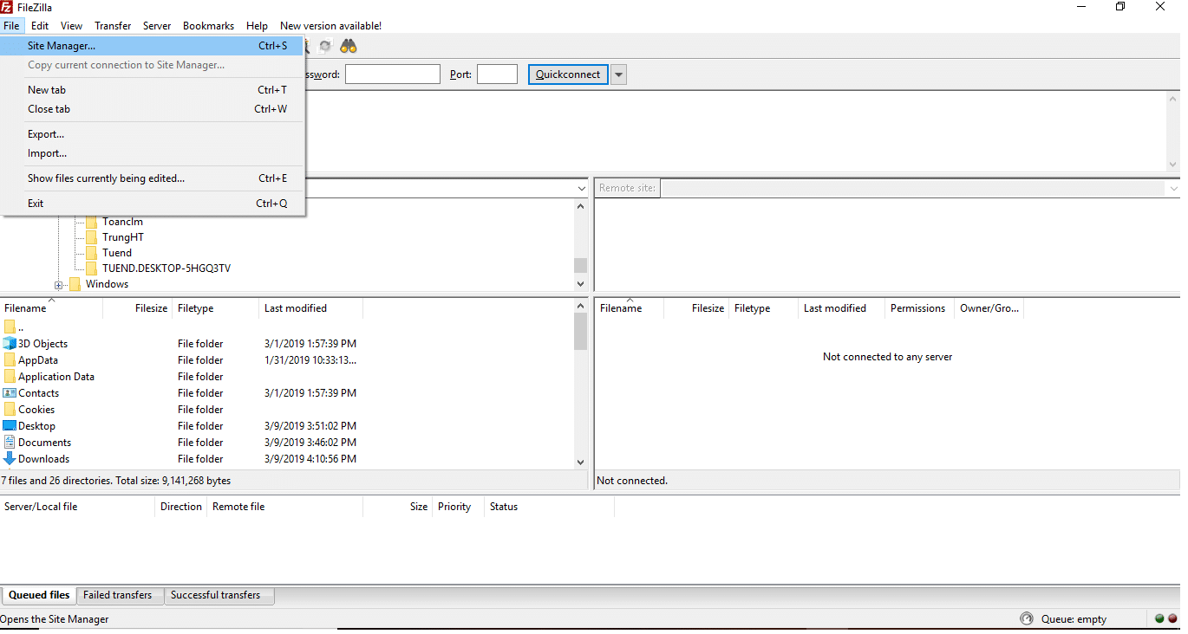Viewport: 1188px width, 634px height.
Task: Click the FileZilla logo in title bar
Action: 7,7
